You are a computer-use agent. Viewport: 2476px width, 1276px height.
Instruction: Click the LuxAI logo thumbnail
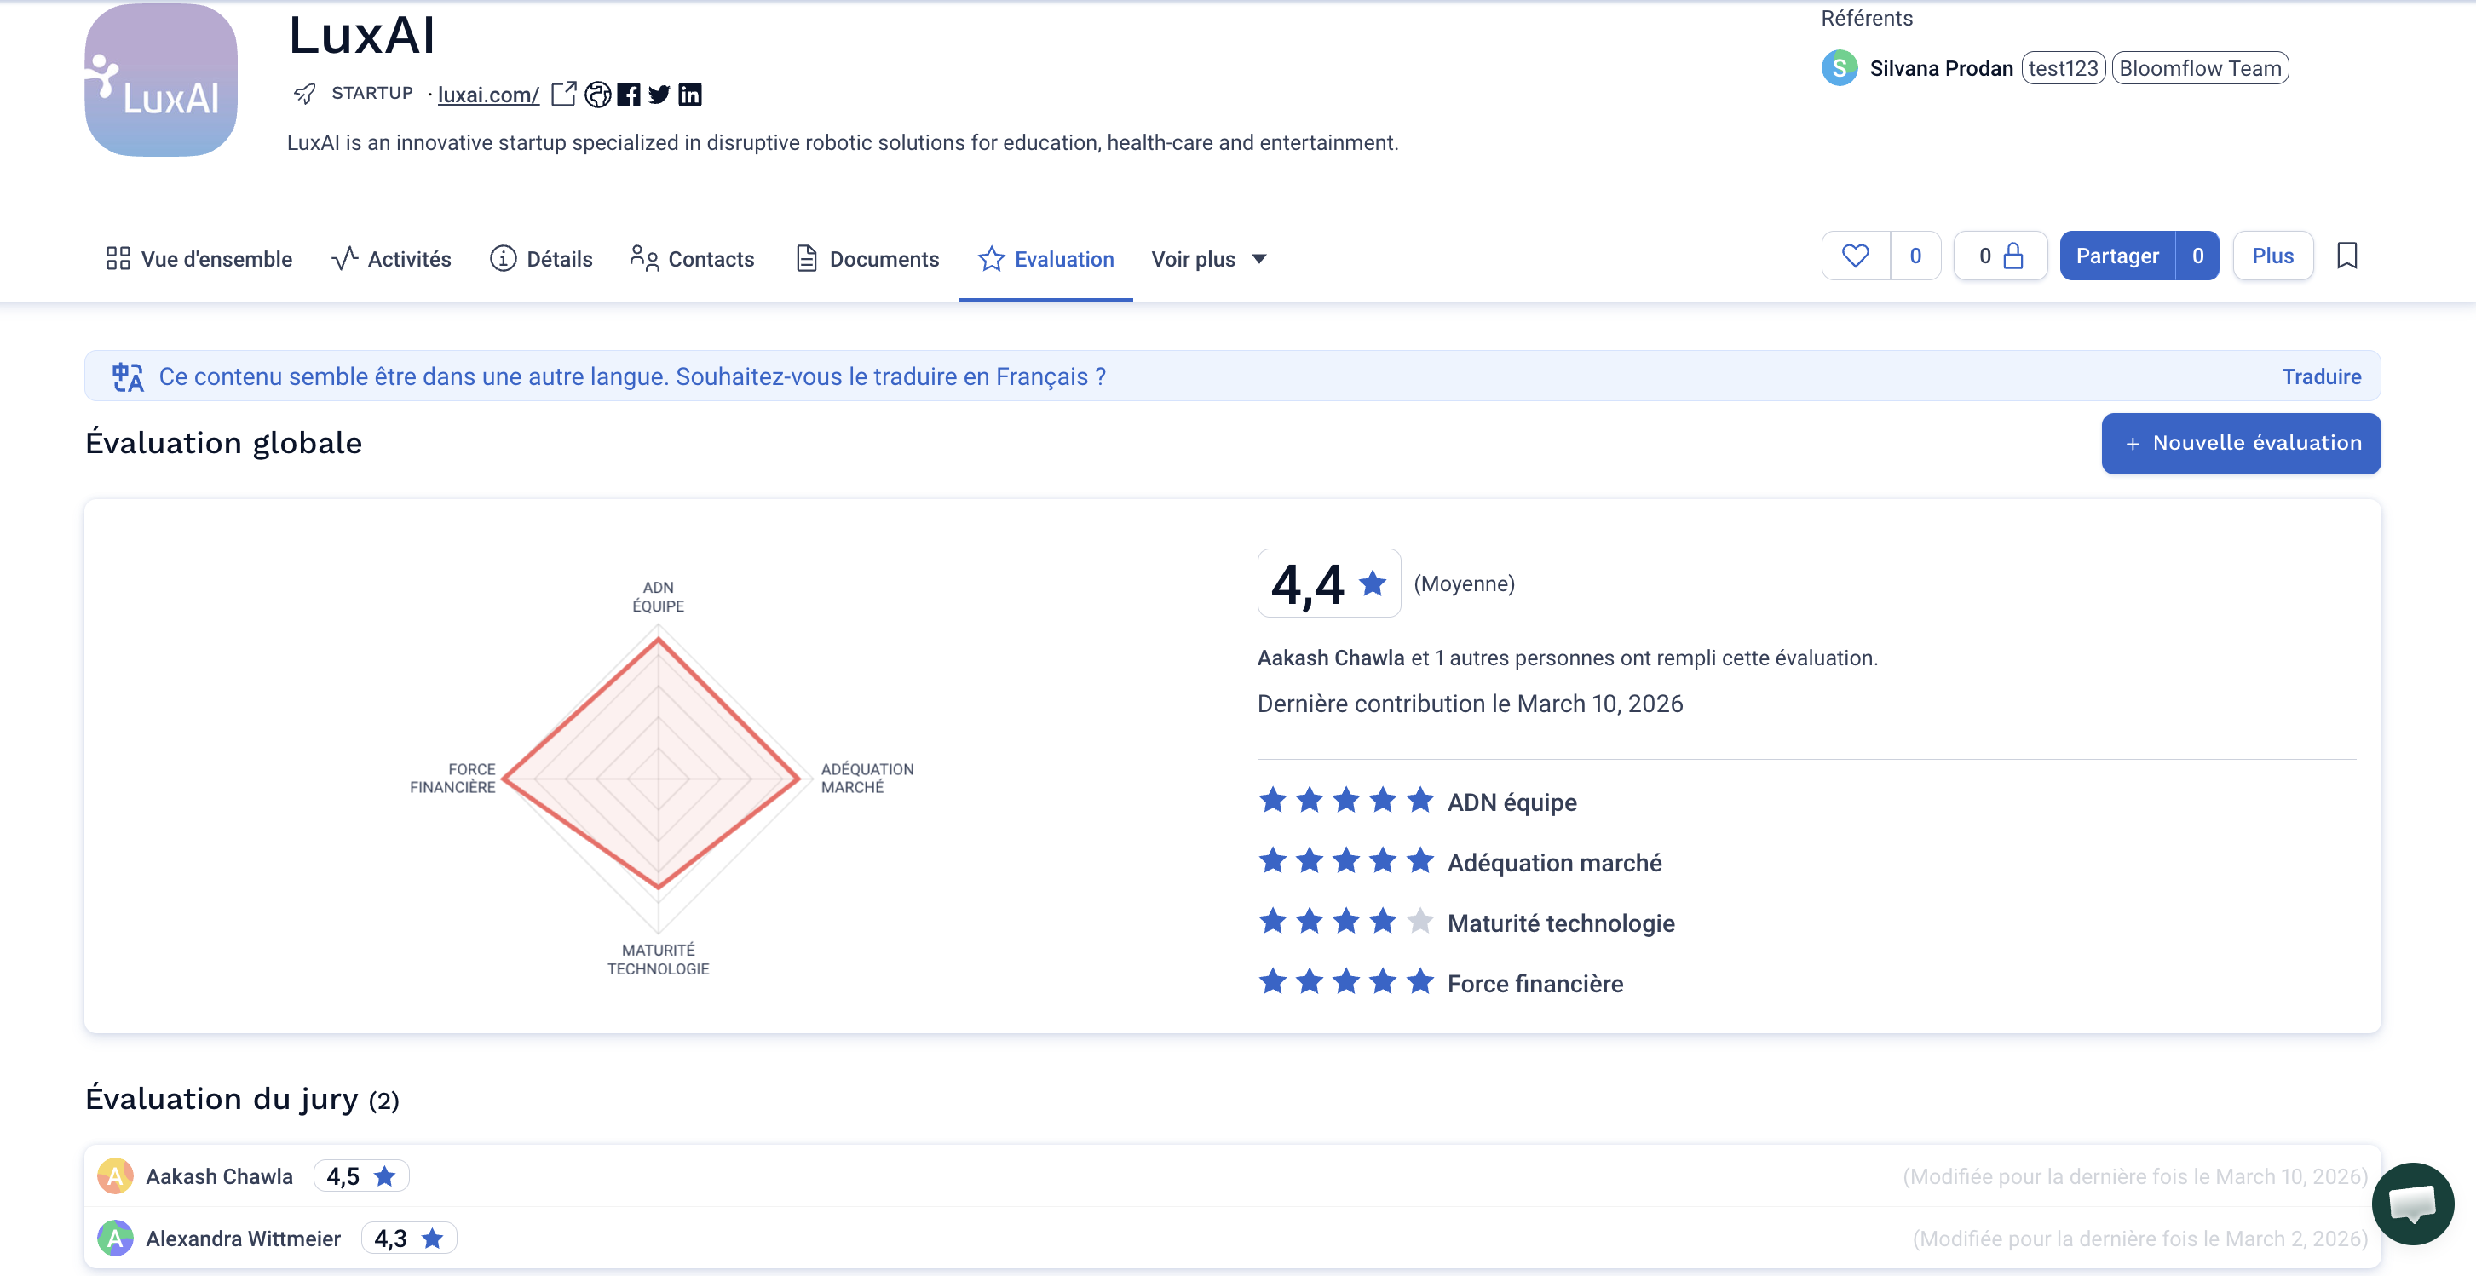pyautogui.click(x=162, y=80)
